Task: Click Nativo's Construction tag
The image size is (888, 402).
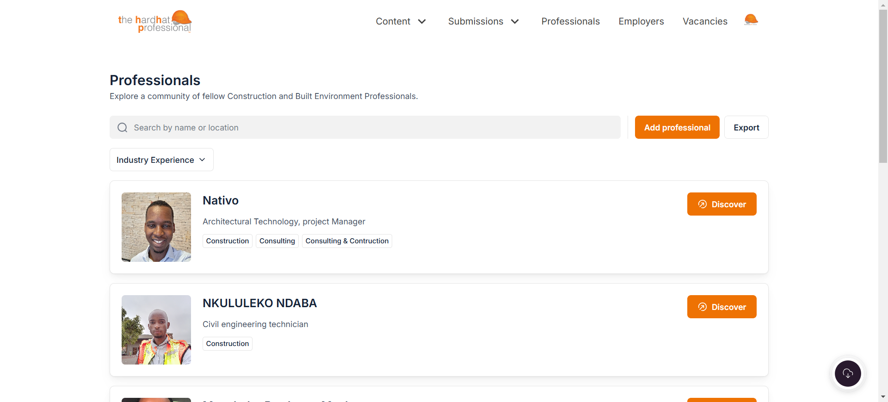Action: pyautogui.click(x=228, y=241)
